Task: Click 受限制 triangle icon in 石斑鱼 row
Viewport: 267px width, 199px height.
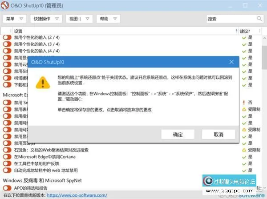Action: coord(244,150)
